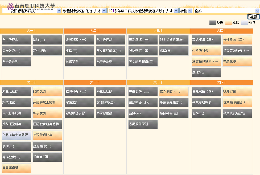Viewport: 260px width, 175px height.
Task: Click the MIC資料庫說… tile
Action: point(174,40)
